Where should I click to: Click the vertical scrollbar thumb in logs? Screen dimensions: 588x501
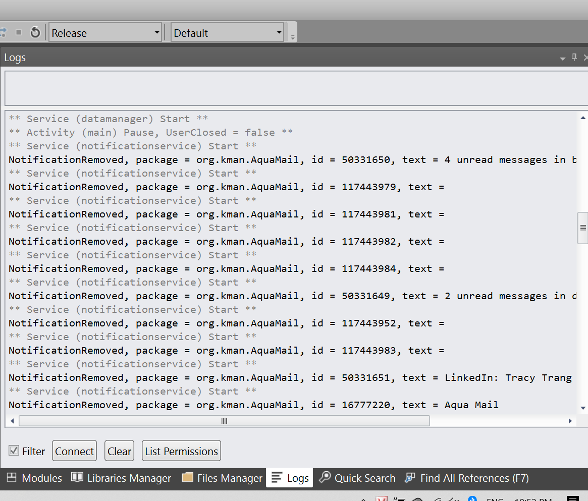(583, 228)
